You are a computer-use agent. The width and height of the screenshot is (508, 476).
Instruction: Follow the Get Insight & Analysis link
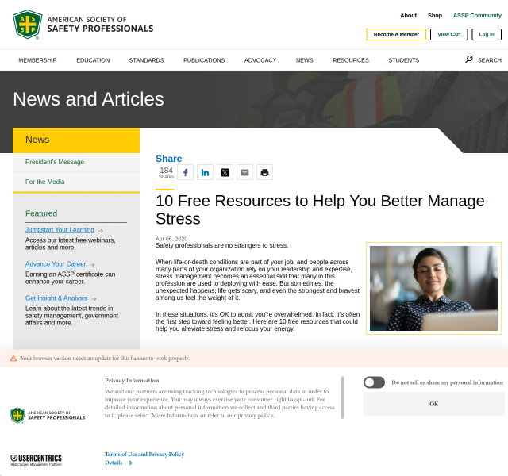tap(56, 298)
